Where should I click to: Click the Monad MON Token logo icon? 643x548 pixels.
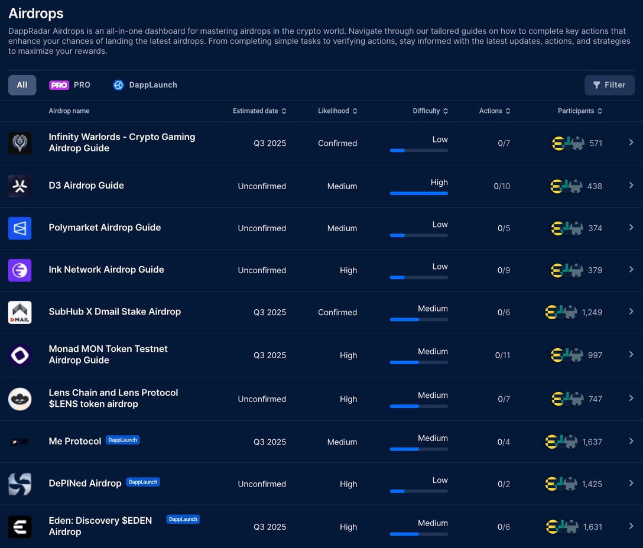click(20, 355)
